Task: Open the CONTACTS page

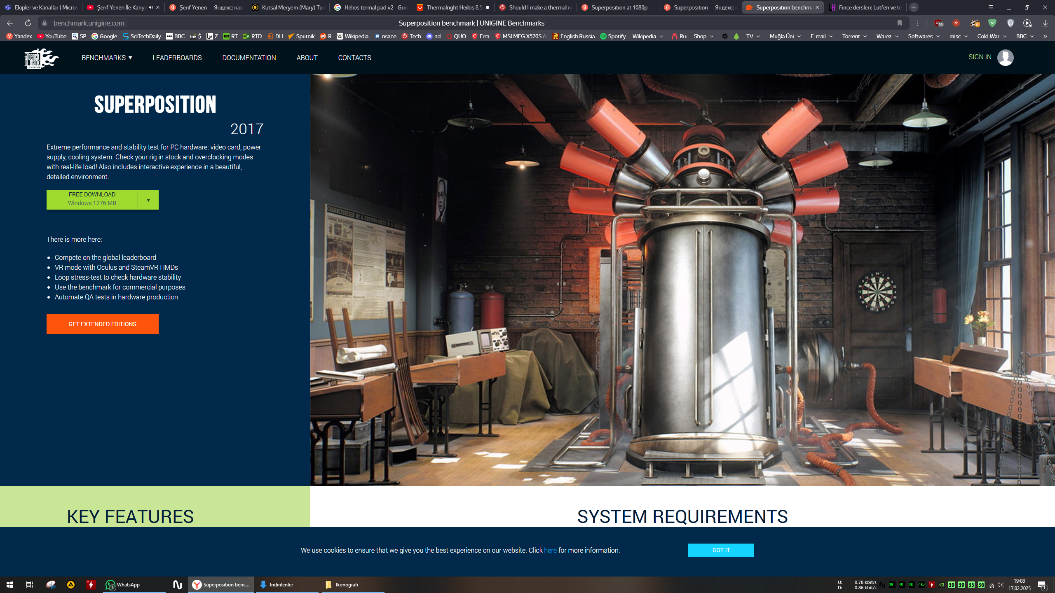Action: pos(354,58)
